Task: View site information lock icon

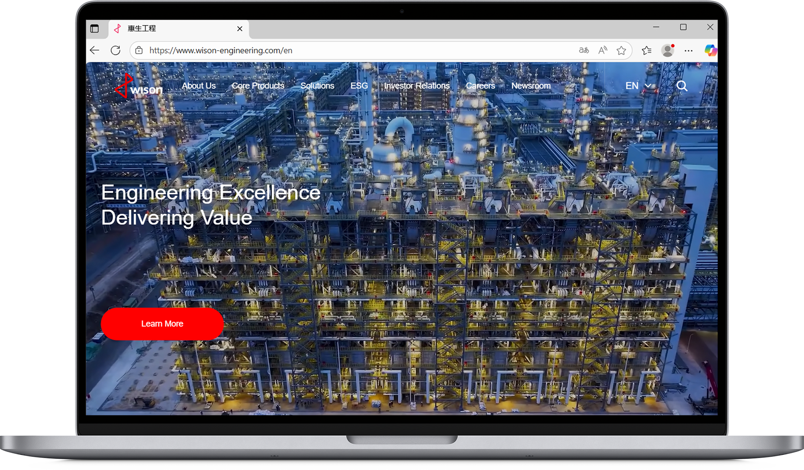Action: coord(139,50)
